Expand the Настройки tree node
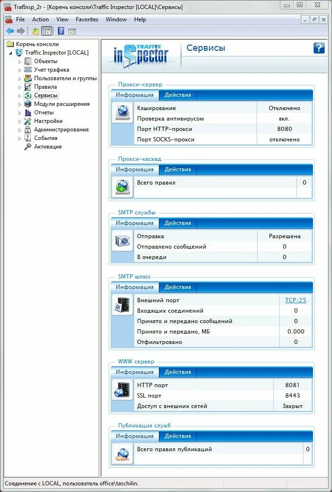The width and height of the screenshot is (332, 492). point(19,121)
